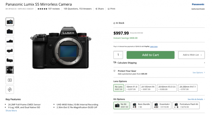Open the 360-degree view icon
The width and height of the screenshot is (212, 115).
pyautogui.click(x=10, y=90)
